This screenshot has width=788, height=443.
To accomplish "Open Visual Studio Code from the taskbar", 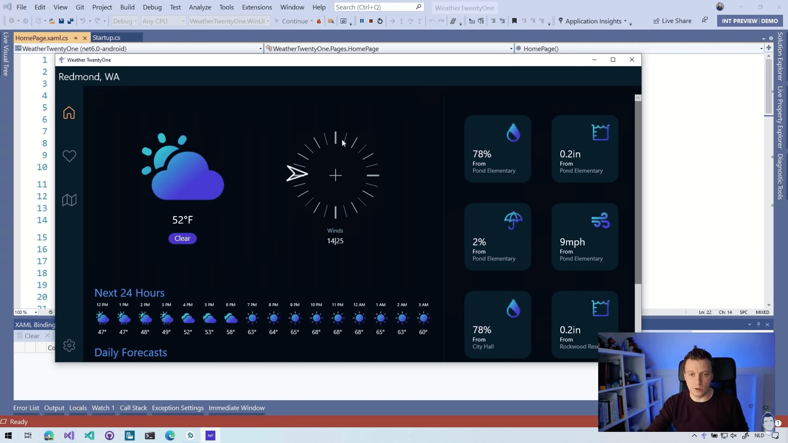I will 89,435.
